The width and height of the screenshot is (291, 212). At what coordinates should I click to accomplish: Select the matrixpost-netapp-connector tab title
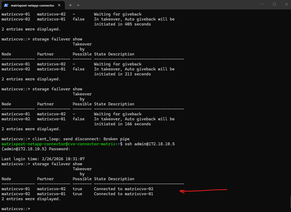click(32, 5)
